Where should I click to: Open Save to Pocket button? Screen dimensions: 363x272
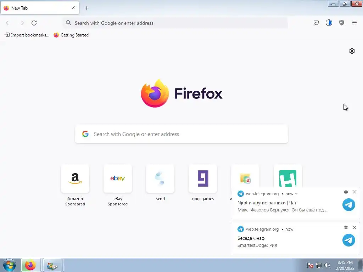pos(316,23)
